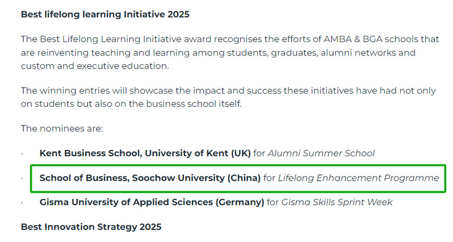Click the bullet before Gisma University
The width and height of the screenshot is (453, 242).
point(22,203)
